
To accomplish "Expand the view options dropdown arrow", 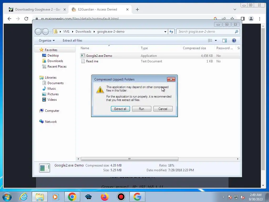I will tap(216, 41).
